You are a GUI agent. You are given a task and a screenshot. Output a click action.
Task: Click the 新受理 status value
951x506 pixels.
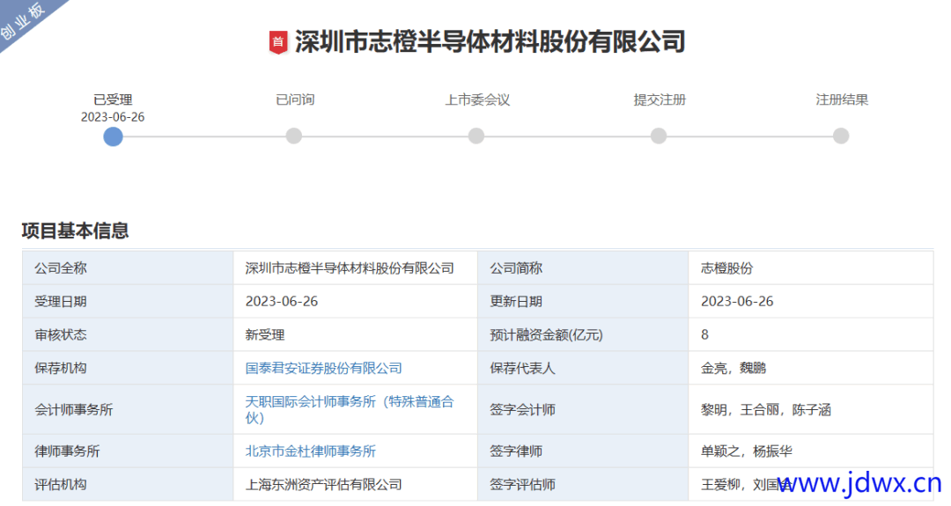click(264, 334)
